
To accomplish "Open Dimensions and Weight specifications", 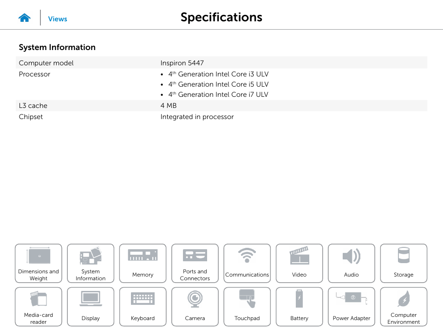I will pos(39,263).
